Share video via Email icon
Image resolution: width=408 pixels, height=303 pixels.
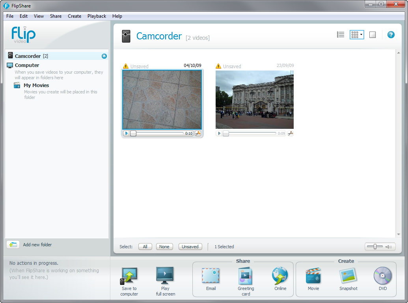211,277
